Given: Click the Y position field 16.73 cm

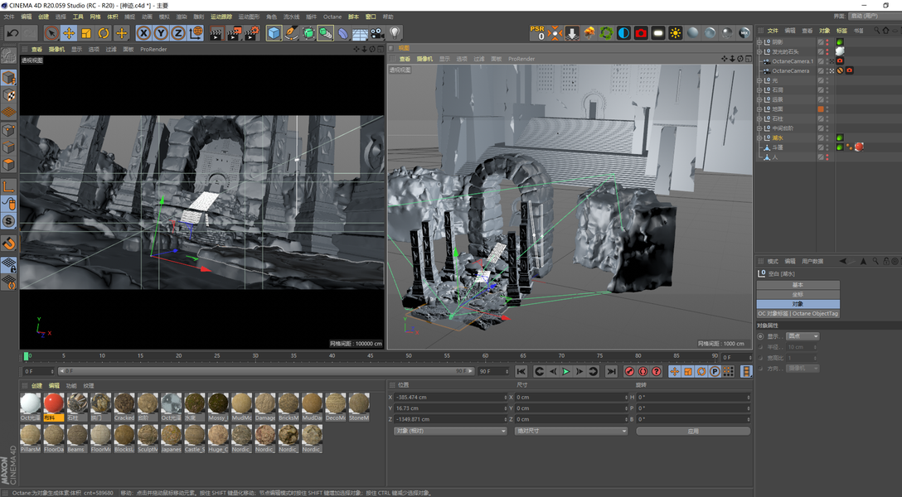Looking at the screenshot, I should (450, 408).
